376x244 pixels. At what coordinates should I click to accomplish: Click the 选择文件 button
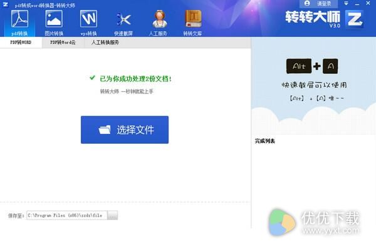[125, 130]
